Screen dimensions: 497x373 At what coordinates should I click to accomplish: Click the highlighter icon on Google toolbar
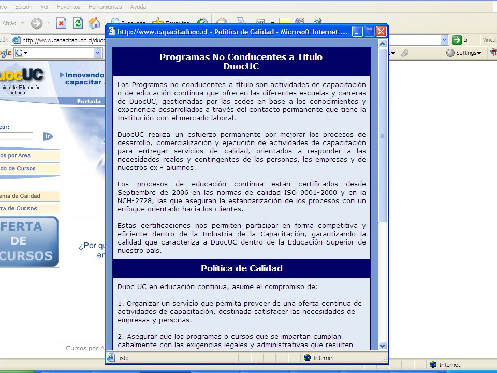tap(405, 53)
